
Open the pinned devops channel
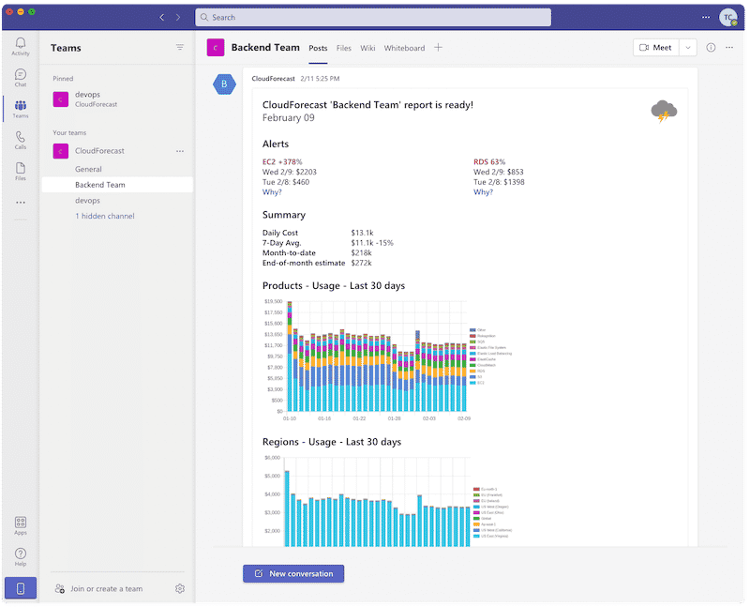click(x=117, y=99)
